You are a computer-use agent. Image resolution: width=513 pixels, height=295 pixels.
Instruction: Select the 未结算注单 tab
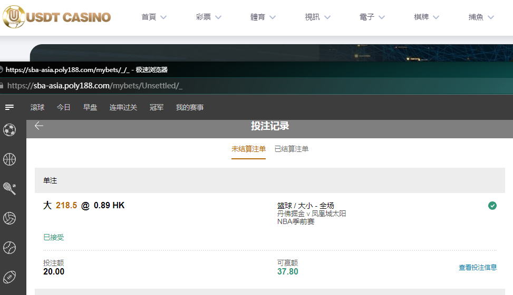click(248, 149)
